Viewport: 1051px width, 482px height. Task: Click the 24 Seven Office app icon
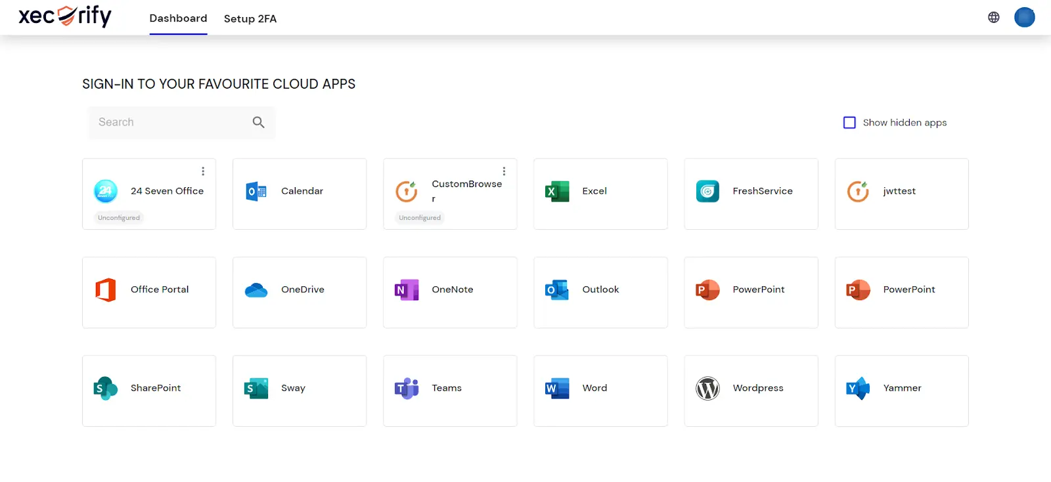pos(106,191)
